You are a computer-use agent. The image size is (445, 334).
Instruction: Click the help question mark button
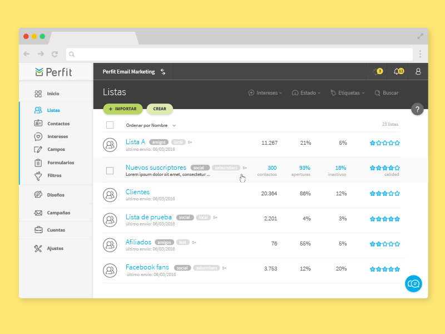[417, 109]
